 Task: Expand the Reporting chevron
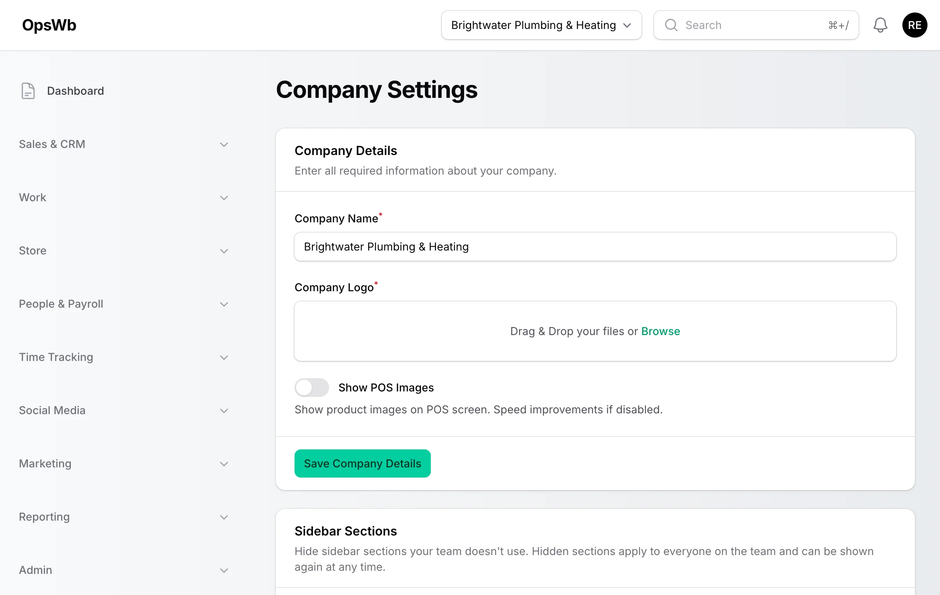[224, 517]
